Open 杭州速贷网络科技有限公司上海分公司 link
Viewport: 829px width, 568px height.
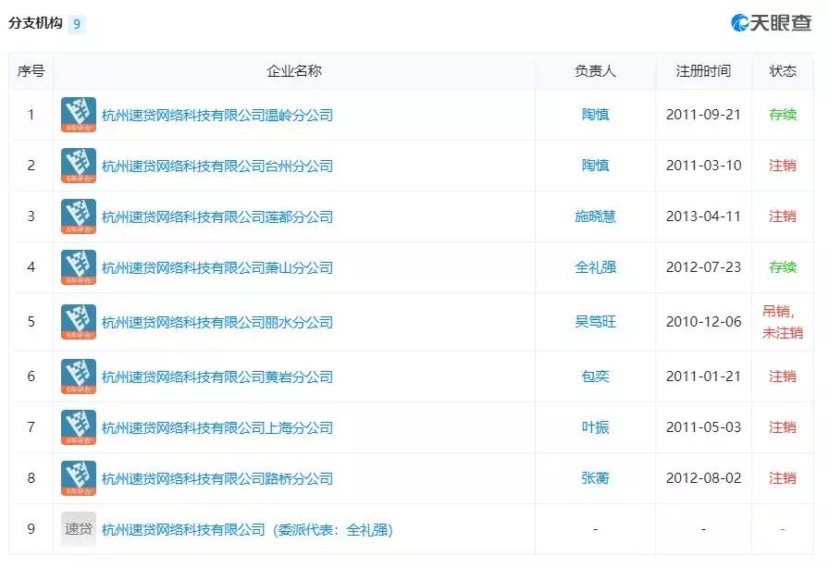click(217, 428)
